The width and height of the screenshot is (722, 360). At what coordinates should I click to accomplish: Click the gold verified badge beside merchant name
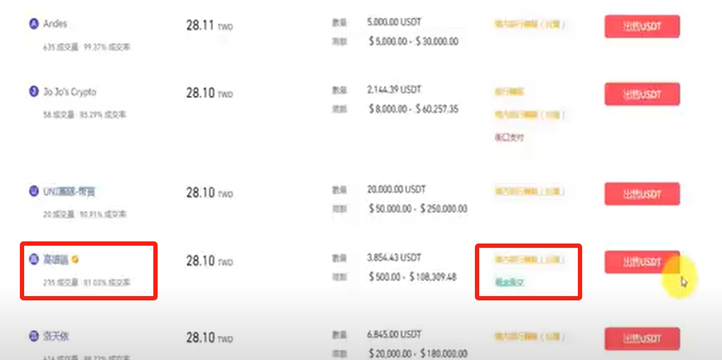[75, 260]
